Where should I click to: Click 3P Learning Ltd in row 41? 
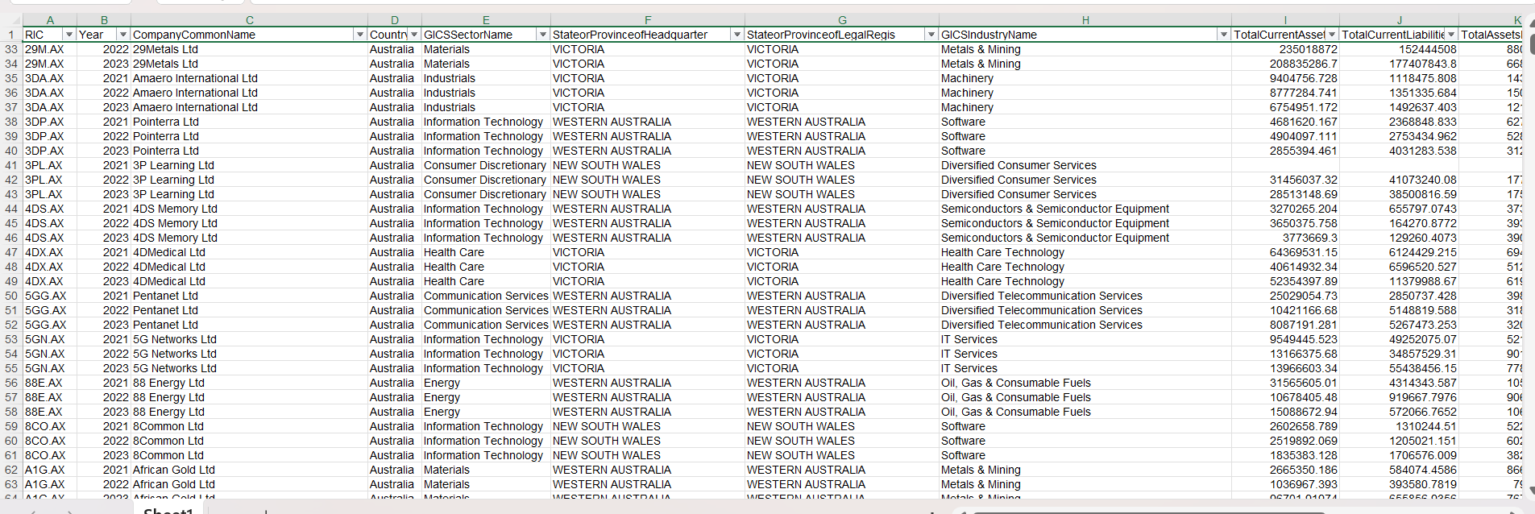(x=173, y=165)
